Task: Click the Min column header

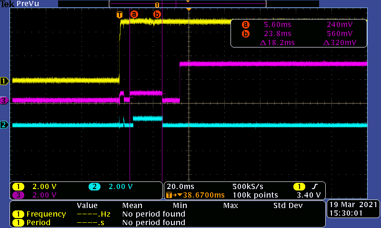Action: (x=180, y=206)
